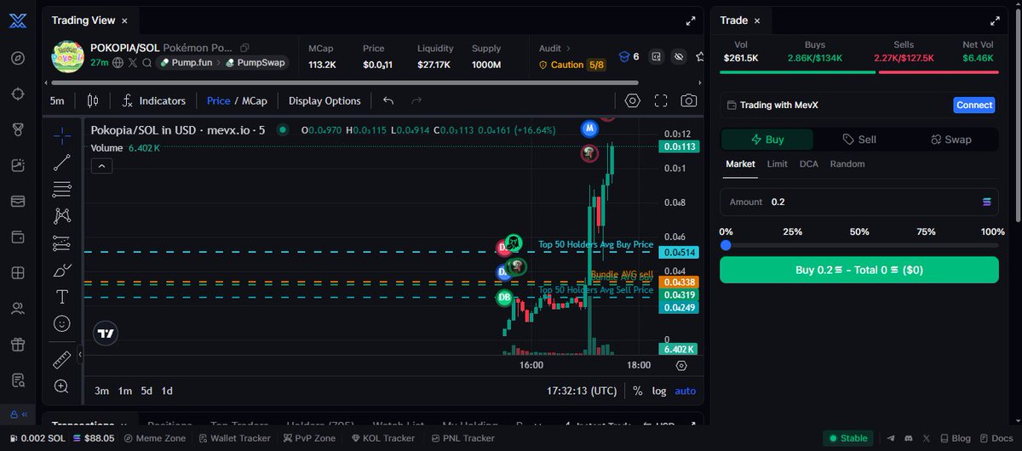The height and width of the screenshot is (451, 1022).
Task: Click the Connect wallet button
Action: click(x=974, y=106)
